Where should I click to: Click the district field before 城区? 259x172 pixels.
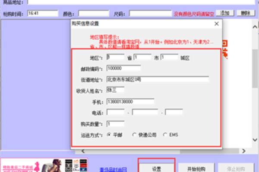169,57
